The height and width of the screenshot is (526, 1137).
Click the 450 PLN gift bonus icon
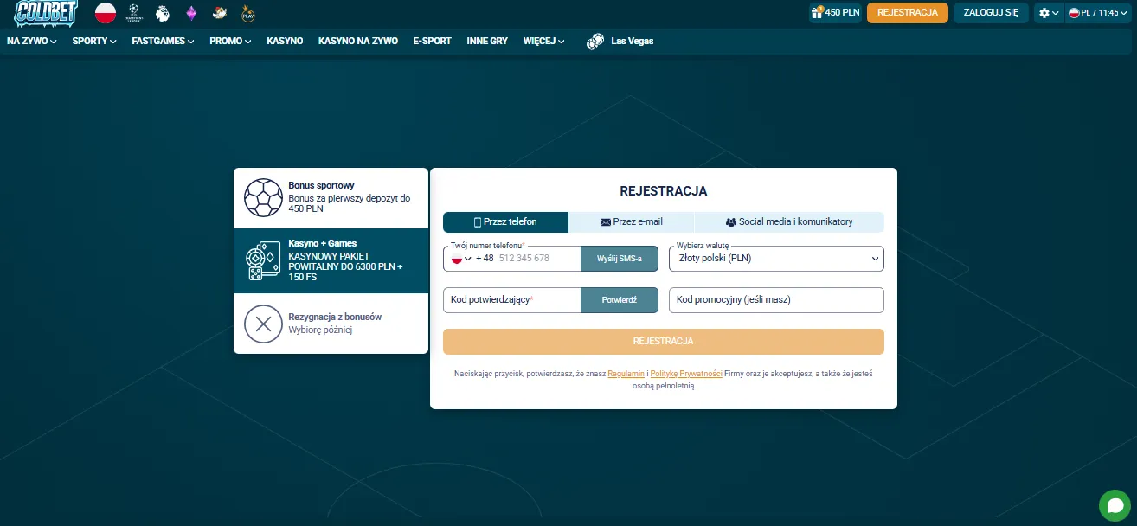pyautogui.click(x=817, y=13)
